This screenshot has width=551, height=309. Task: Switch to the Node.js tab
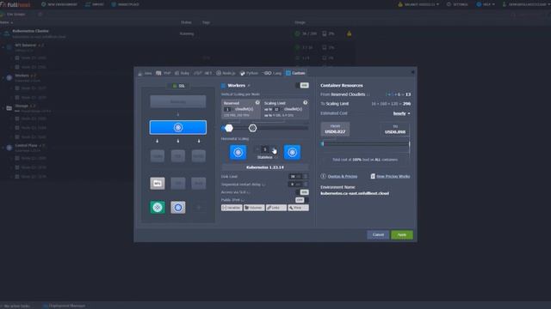tap(226, 73)
